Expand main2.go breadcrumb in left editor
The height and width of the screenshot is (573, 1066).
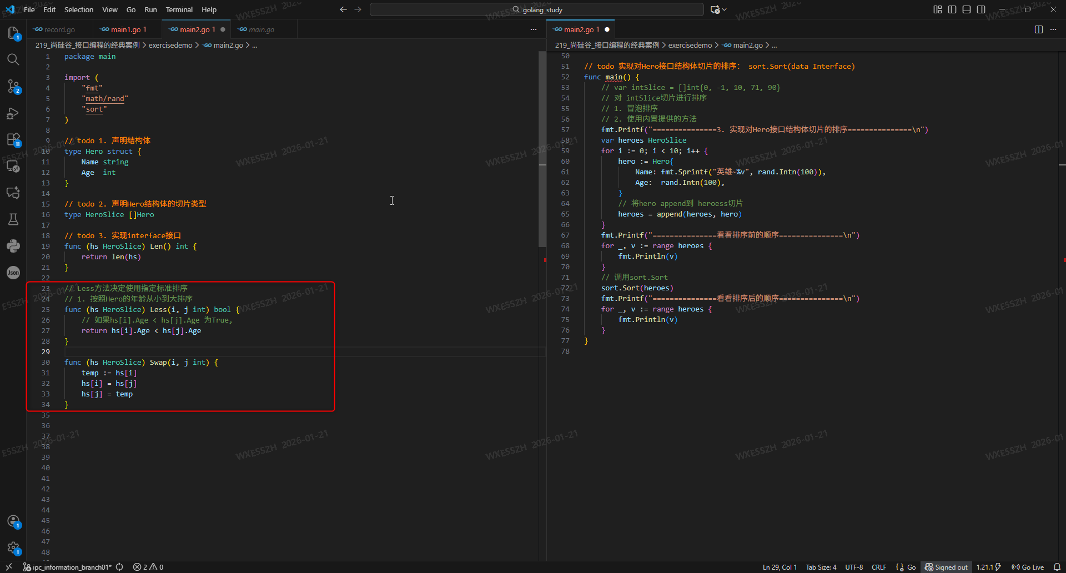pyautogui.click(x=224, y=45)
